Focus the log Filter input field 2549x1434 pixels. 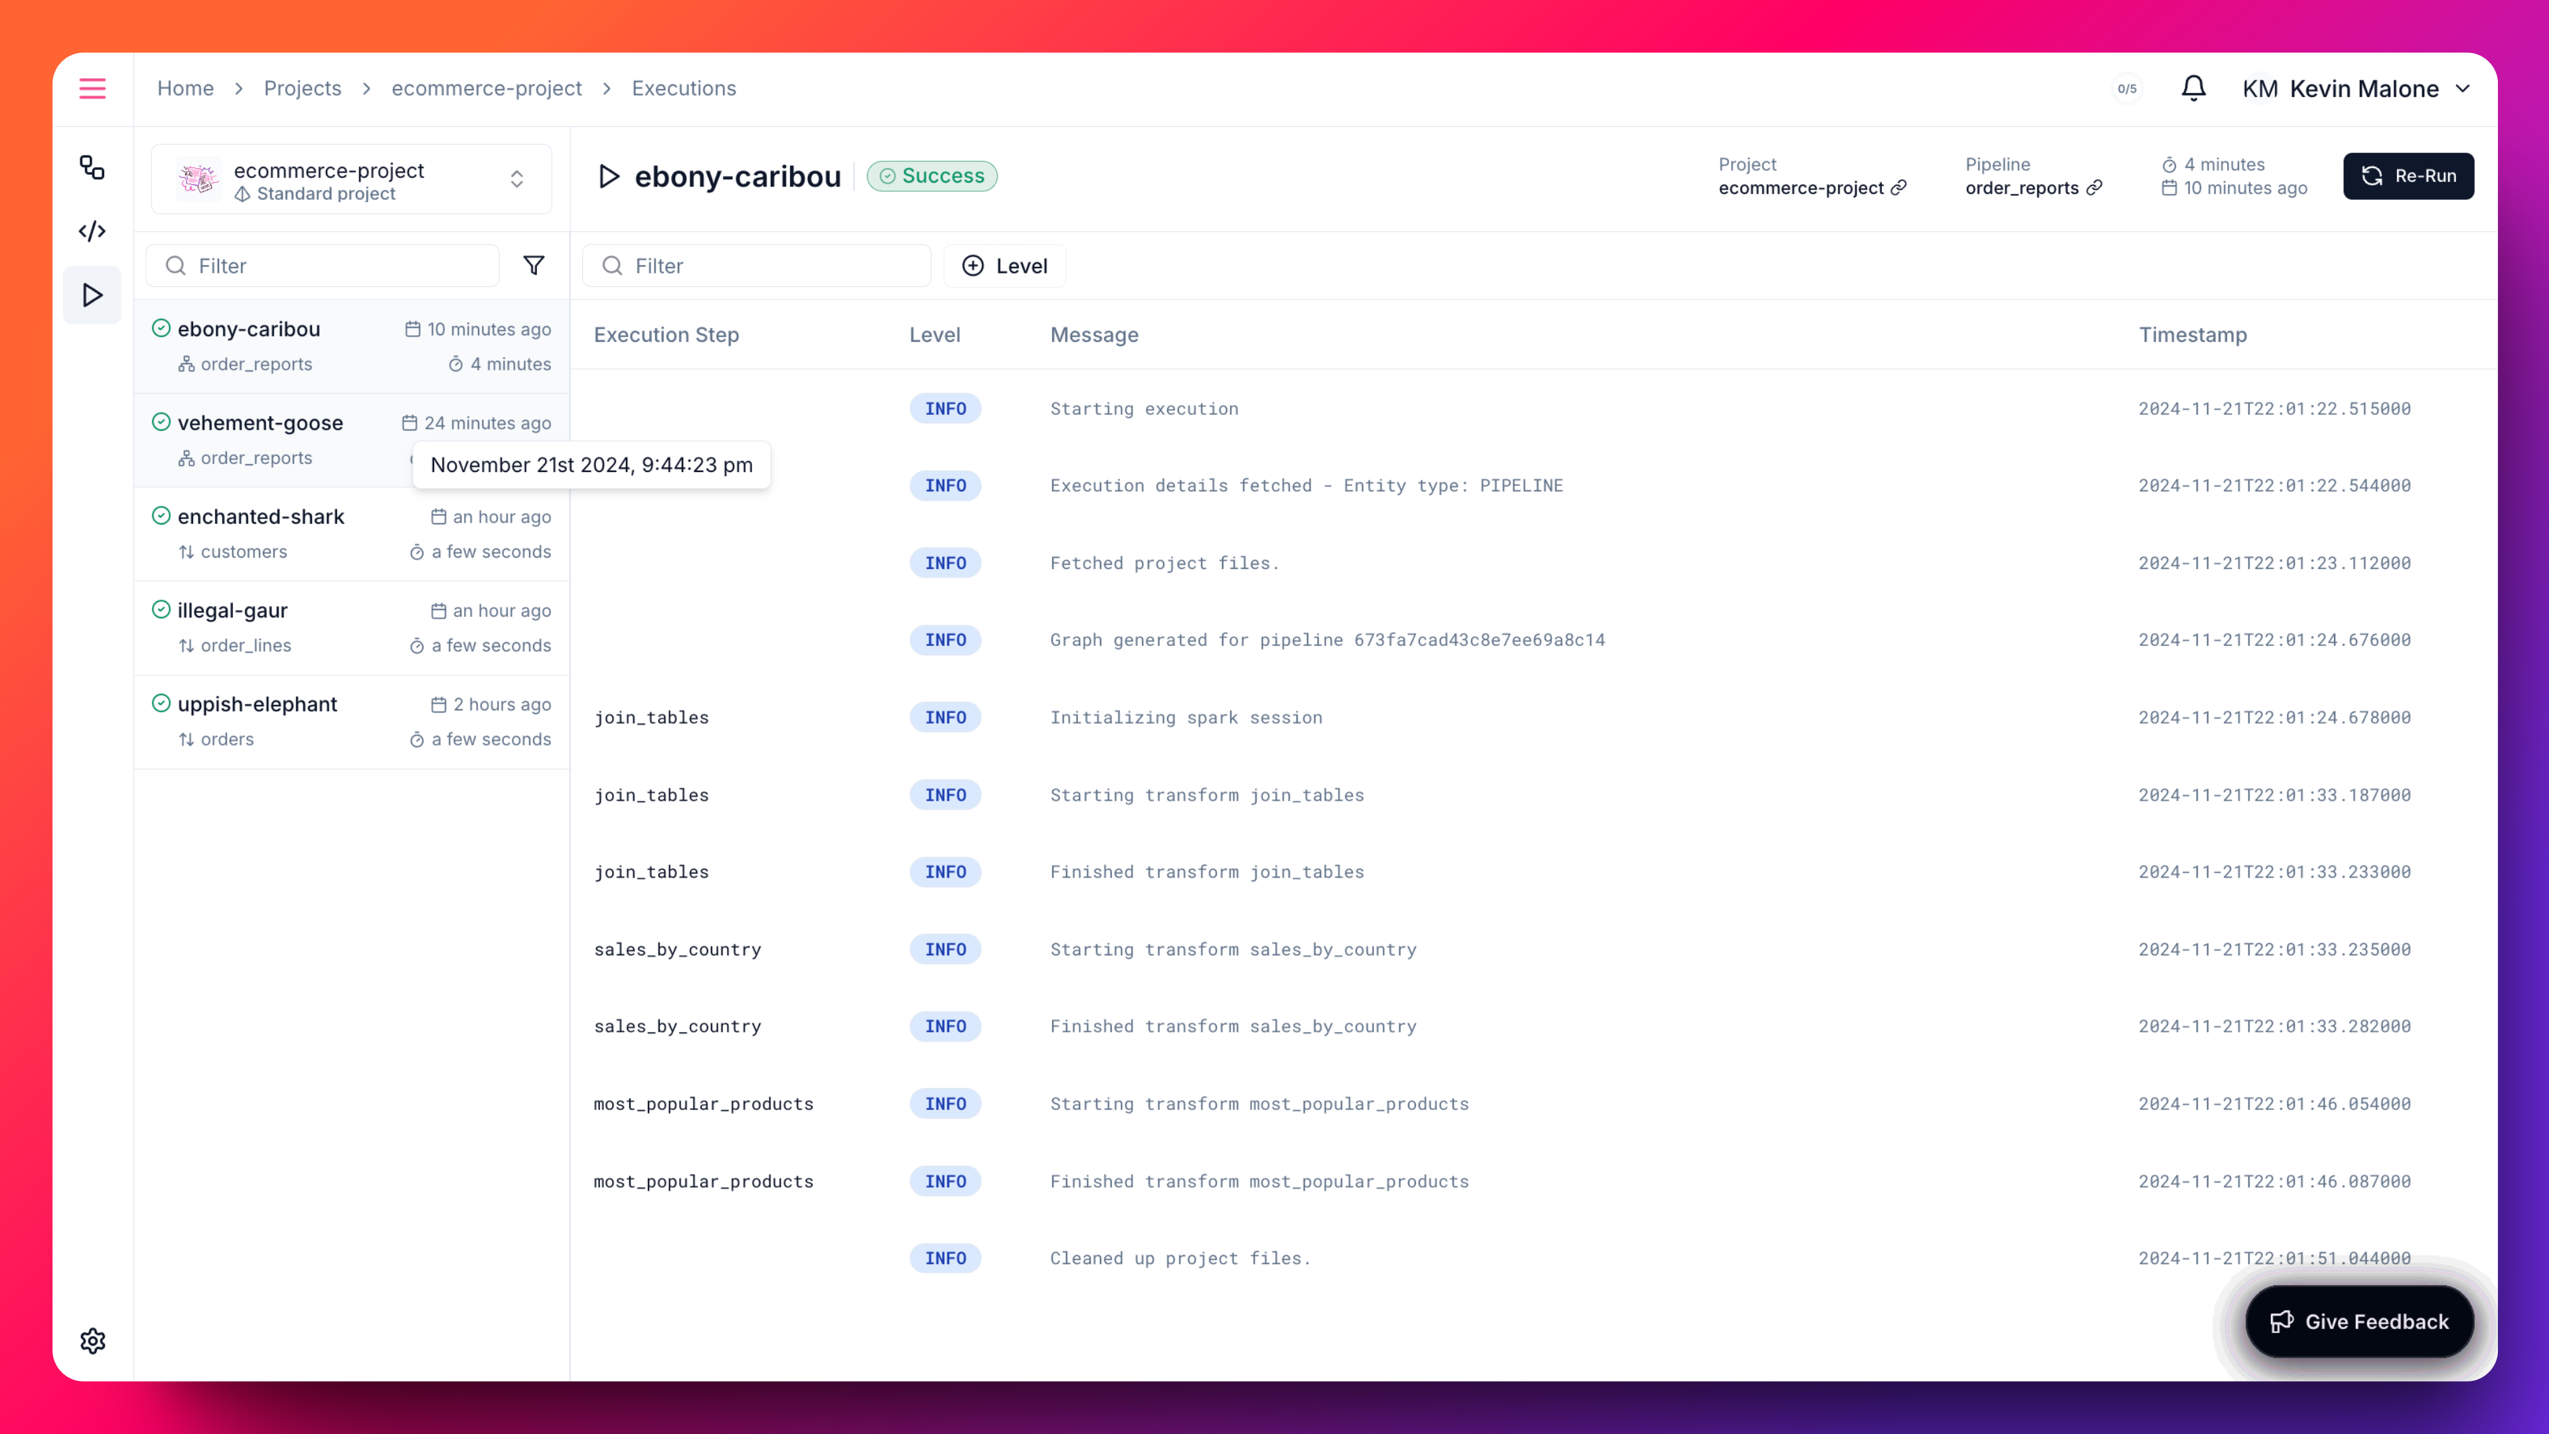point(757,266)
